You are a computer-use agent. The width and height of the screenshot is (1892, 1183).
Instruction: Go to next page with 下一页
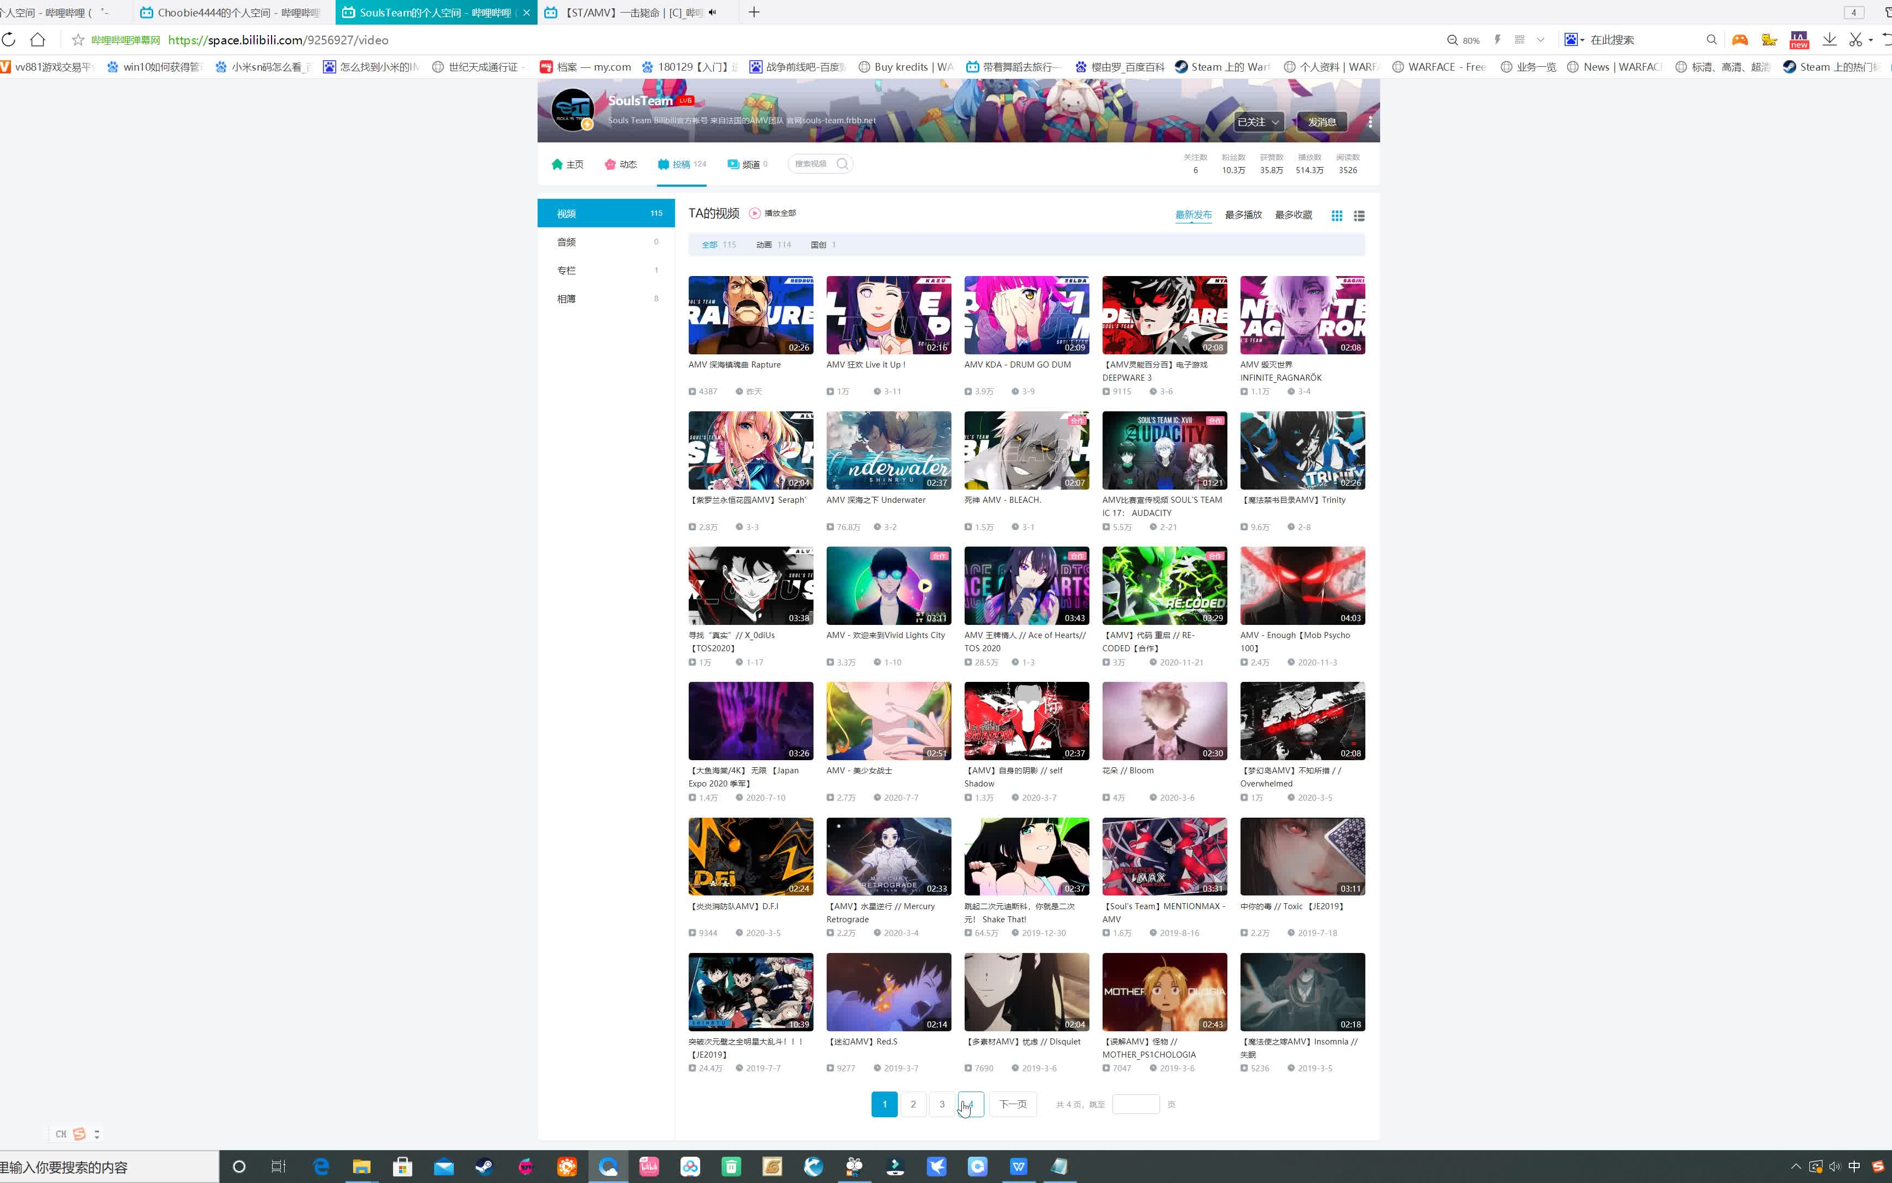click(1012, 1104)
